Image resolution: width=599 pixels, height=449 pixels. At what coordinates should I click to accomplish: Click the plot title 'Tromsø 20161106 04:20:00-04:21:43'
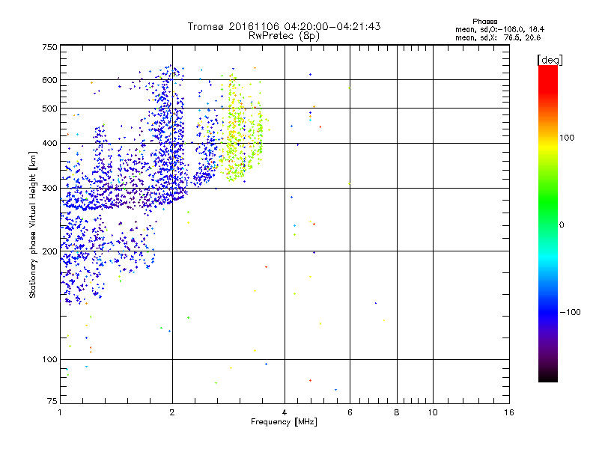284,26
